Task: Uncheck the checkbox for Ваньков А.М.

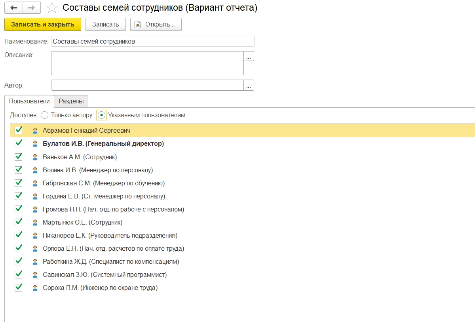Action: pos(18,157)
